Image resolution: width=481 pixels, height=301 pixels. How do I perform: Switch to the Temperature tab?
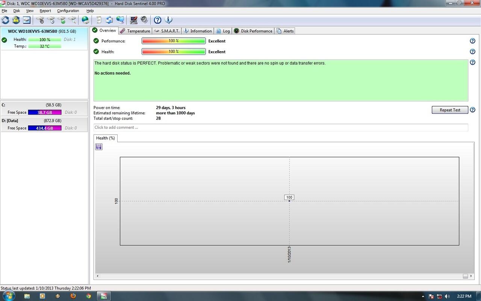[135, 31]
